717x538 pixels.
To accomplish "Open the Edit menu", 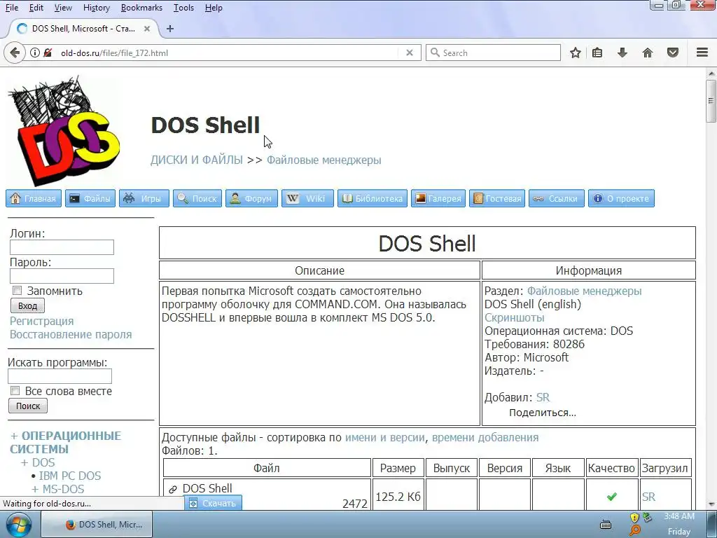I will pos(36,8).
